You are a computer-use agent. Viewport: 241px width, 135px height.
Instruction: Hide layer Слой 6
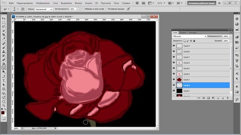coord(174,63)
